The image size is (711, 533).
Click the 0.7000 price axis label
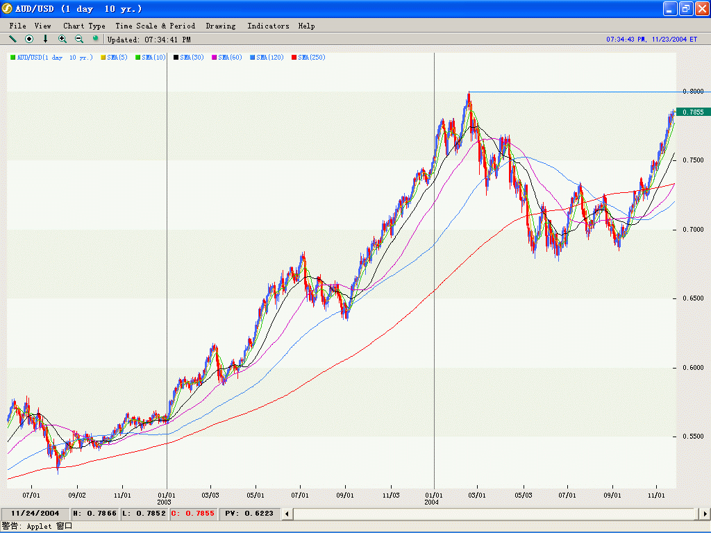693,229
